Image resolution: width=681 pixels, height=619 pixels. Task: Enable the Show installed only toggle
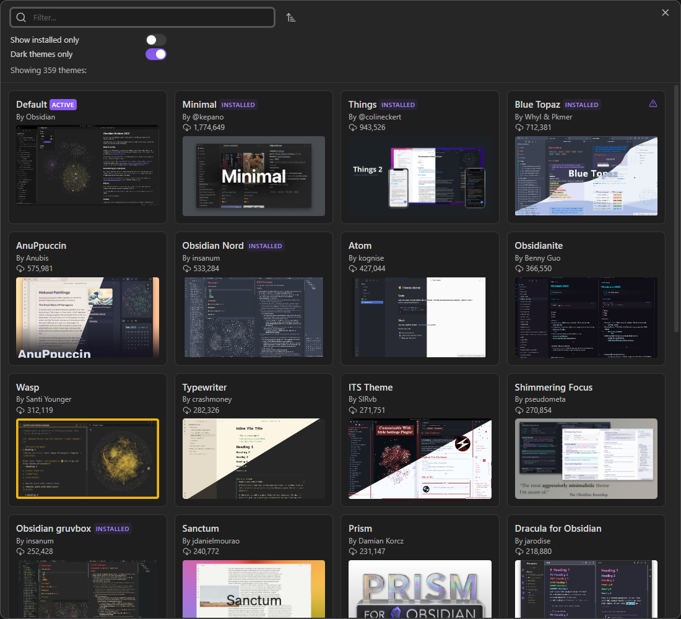tap(156, 40)
